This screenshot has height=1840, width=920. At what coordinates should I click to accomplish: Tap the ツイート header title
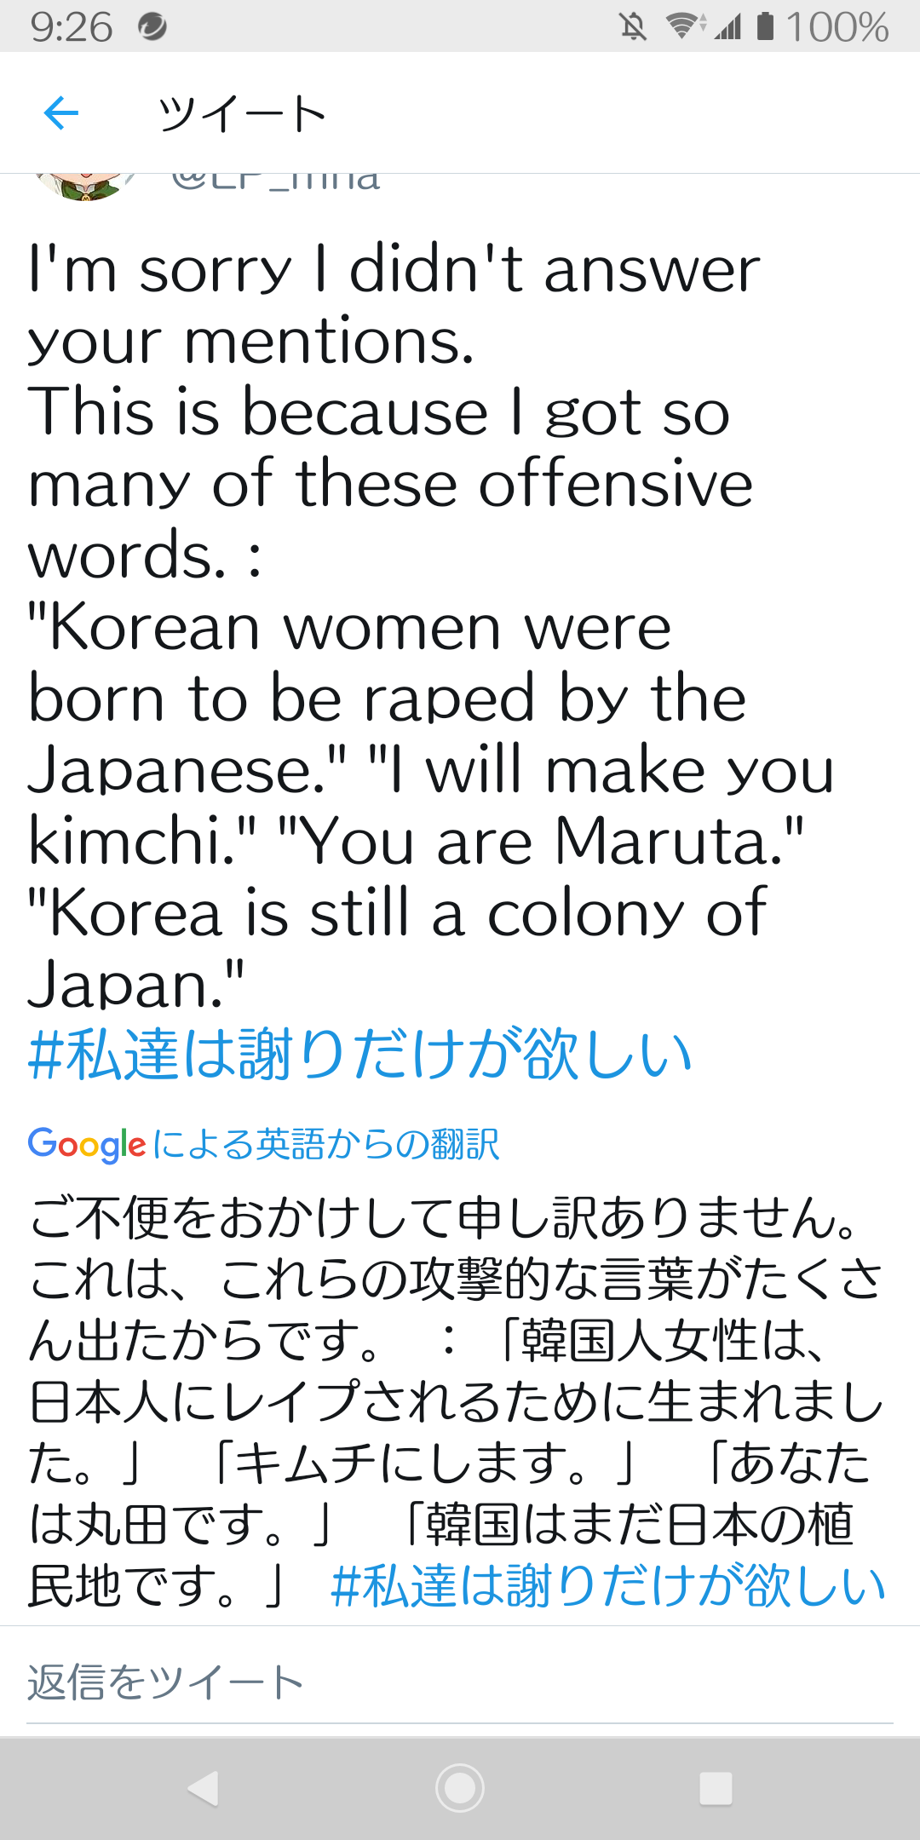242,113
